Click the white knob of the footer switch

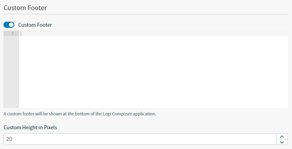(x=11, y=25)
